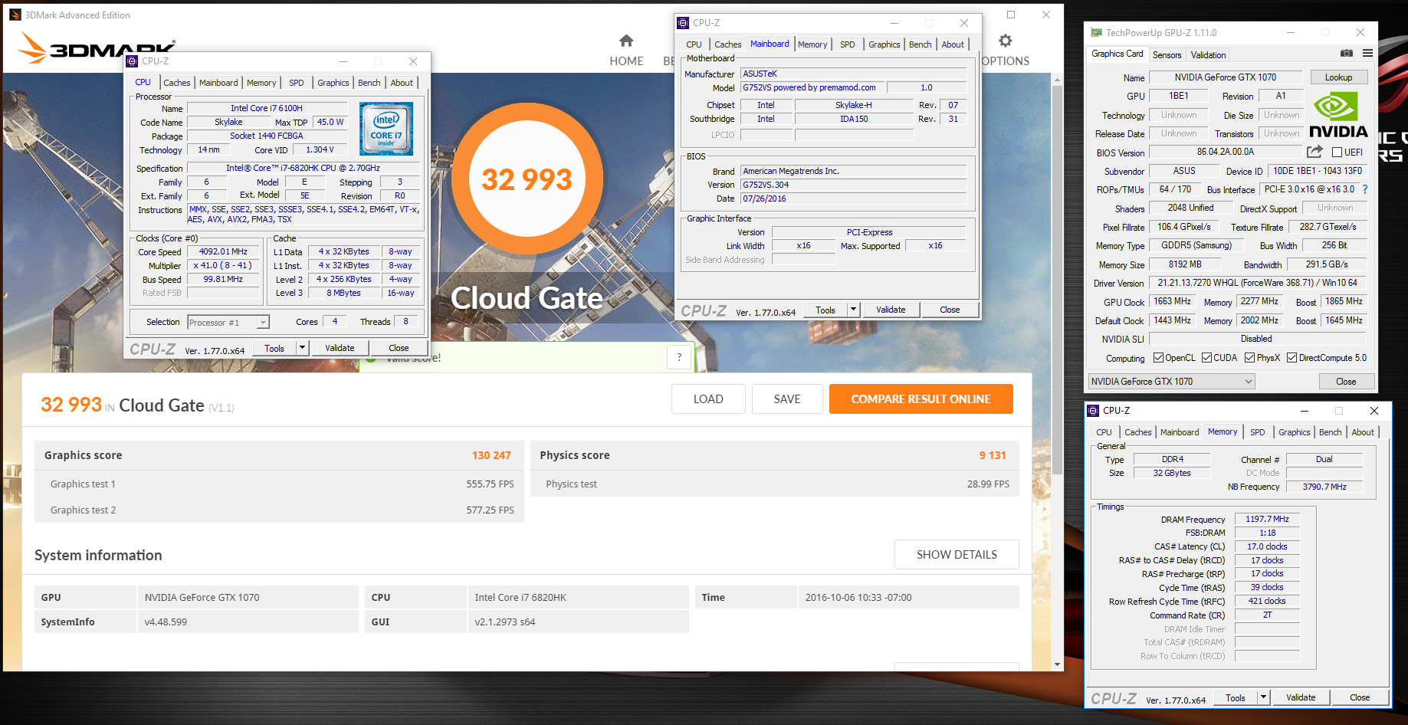Toggle DirectCompute 5.0 checkbox
The height and width of the screenshot is (725, 1408).
1291,358
